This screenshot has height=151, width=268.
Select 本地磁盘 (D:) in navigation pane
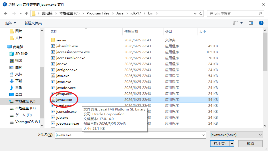pyautogui.click(x=25, y=108)
